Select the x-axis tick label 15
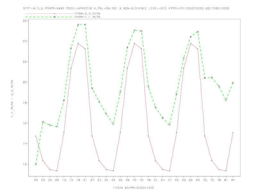 pyautogui.click(x=71, y=180)
